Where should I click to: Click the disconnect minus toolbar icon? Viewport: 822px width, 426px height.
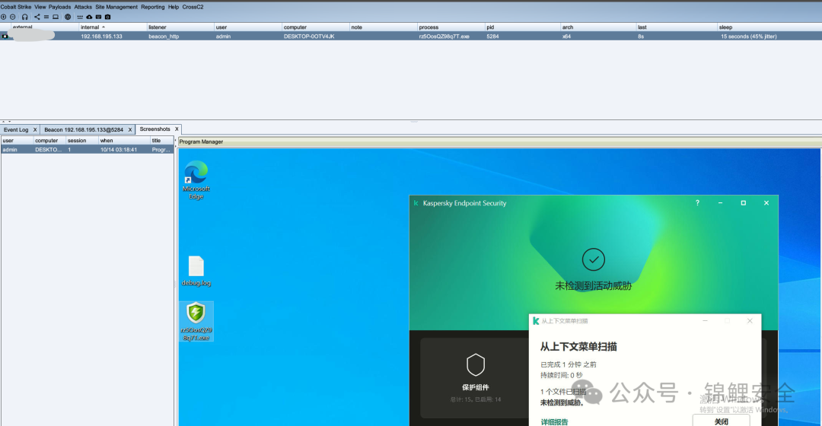tap(13, 17)
